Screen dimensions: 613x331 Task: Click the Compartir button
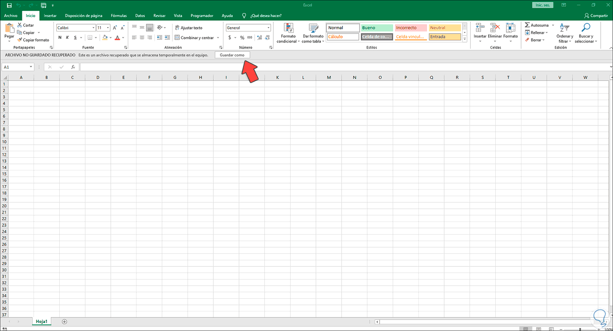(596, 16)
